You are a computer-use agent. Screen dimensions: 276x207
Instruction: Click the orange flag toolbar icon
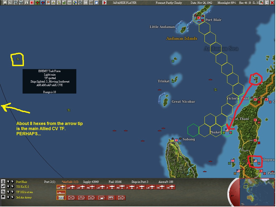(x=48, y=3)
